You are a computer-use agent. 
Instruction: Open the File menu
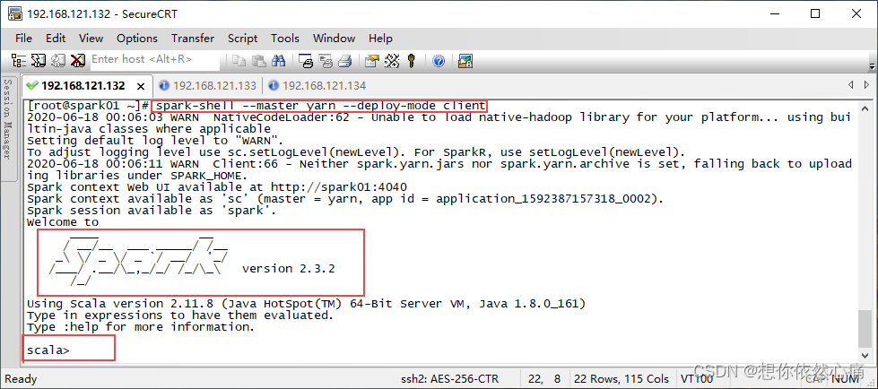[x=23, y=38]
